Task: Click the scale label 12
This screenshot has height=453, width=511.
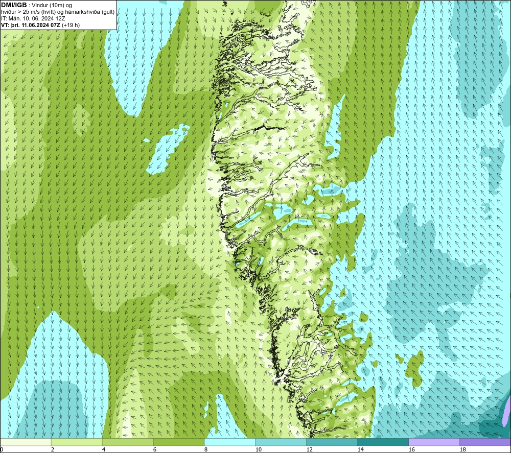Action: 309,449
